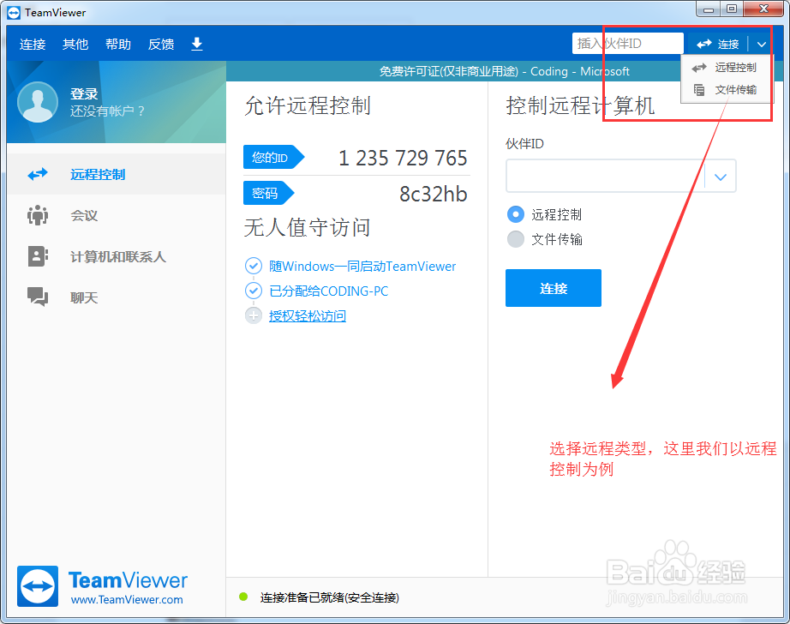Switch to the 会议 sidebar tab
Viewport: 790px width, 624px height.
[117, 216]
